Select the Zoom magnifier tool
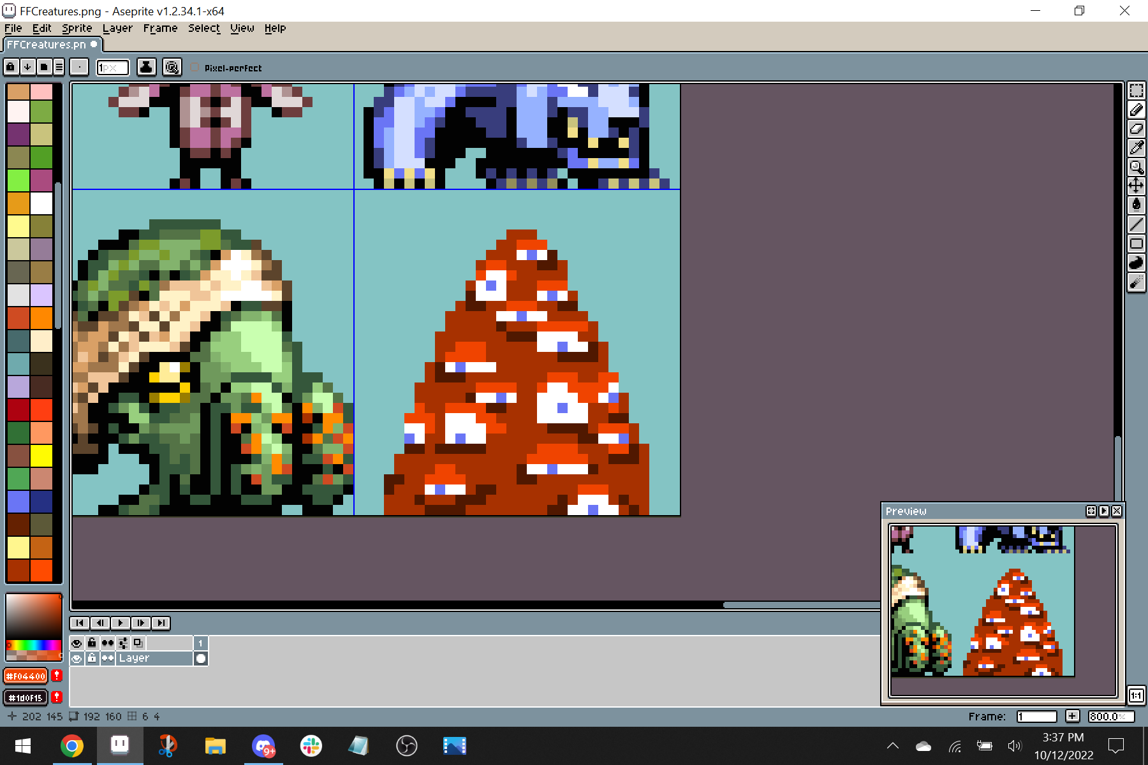The height and width of the screenshot is (765, 1148). point(1136,167)
